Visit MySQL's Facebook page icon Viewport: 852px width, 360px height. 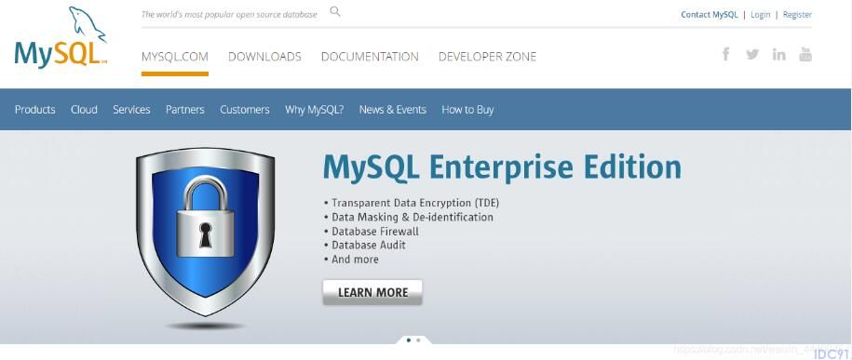725,54
